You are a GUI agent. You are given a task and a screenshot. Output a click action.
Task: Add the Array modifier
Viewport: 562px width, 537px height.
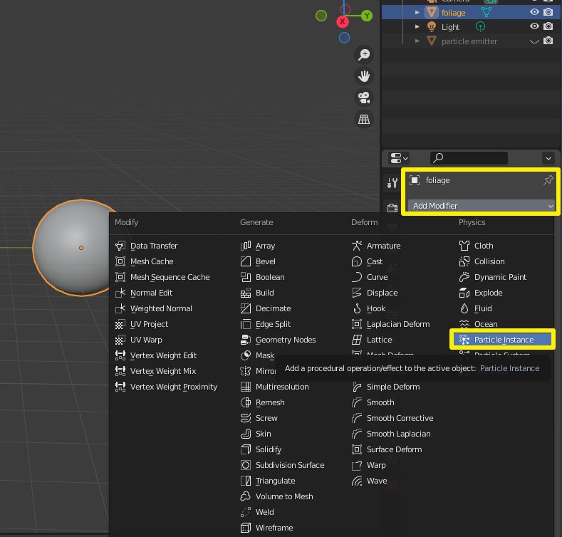tap(258, 246)
